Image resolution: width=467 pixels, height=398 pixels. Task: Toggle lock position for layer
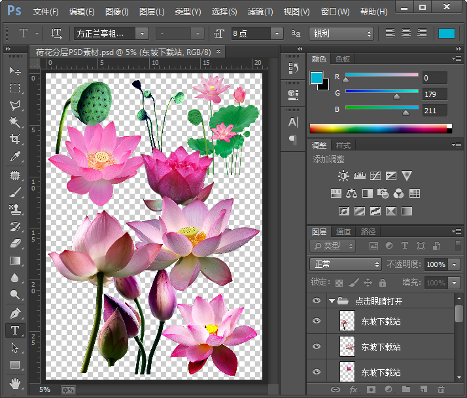368,283
